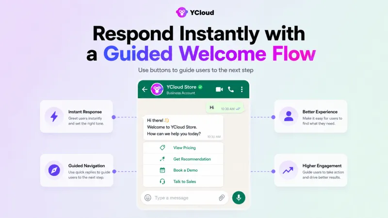Start a voice call via phone icon

(231, 89)
